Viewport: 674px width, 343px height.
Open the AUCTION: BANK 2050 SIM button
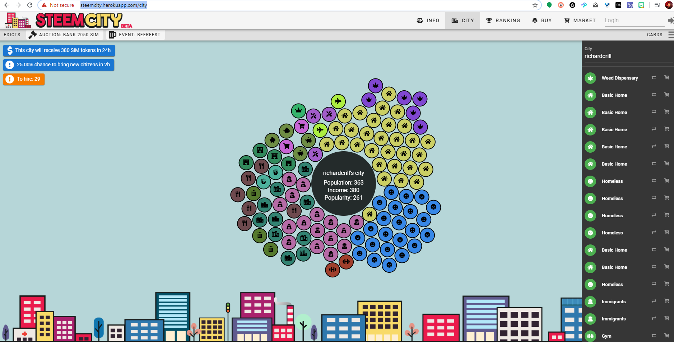pos(65,35)
